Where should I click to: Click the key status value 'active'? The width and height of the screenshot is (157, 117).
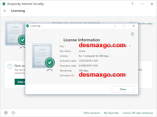[82, 51]
